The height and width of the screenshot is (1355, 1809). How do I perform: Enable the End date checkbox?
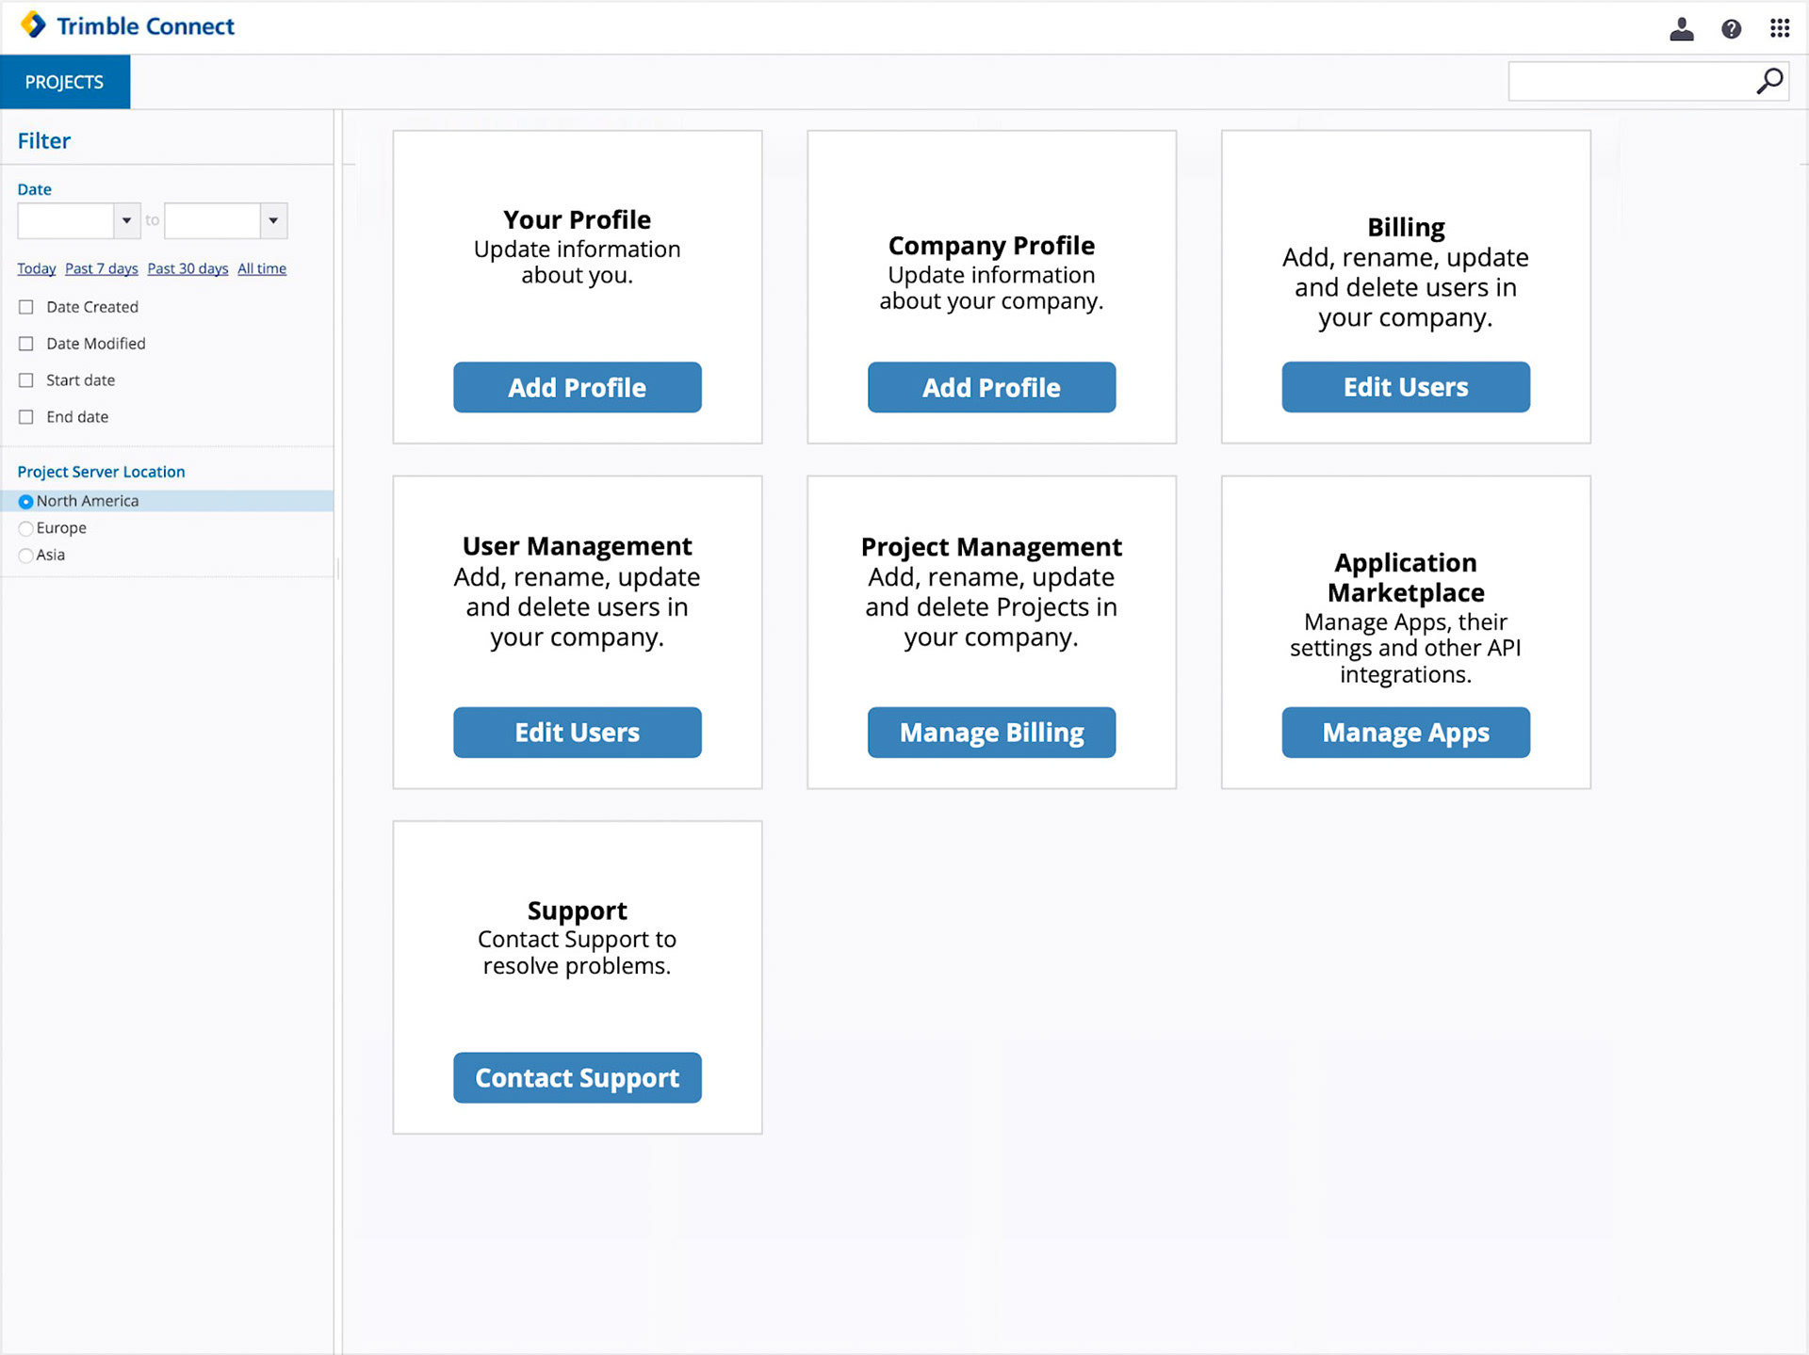[x=26, y=417]
